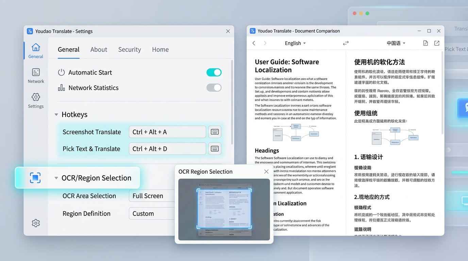Open the General section in the sidebar
Viewport: 468px width, 261px height.
tap(36, 51)
